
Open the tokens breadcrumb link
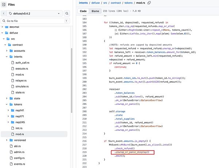click(128, 3)
